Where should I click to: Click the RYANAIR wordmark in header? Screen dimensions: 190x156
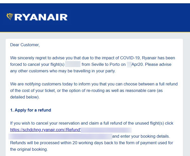click(x=41, y=17)
